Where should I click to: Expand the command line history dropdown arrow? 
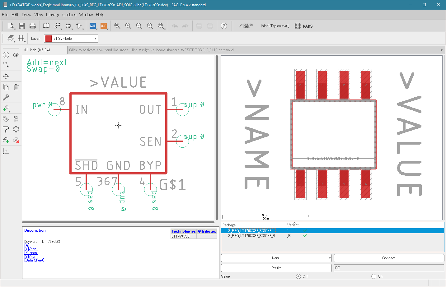pos(441,50)
